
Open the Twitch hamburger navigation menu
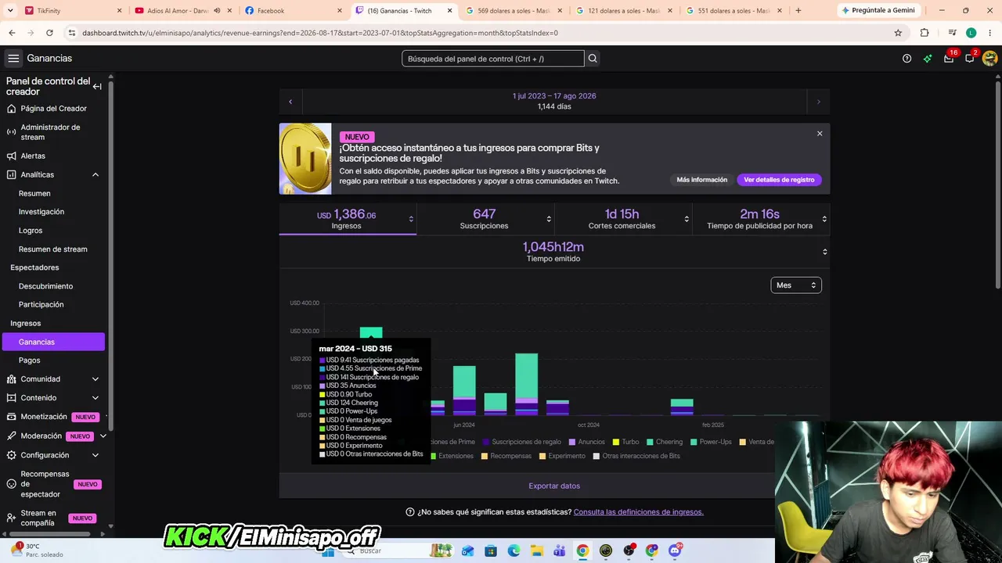13,59
